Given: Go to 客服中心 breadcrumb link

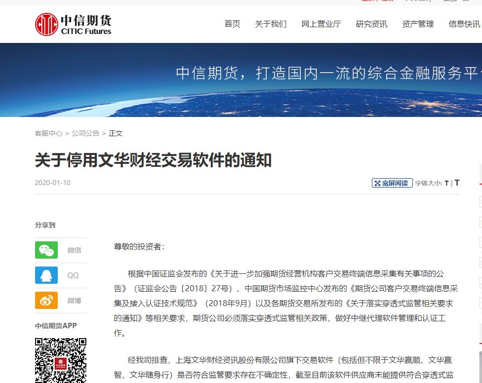Looking at the screenshot, I should [48, 133].
